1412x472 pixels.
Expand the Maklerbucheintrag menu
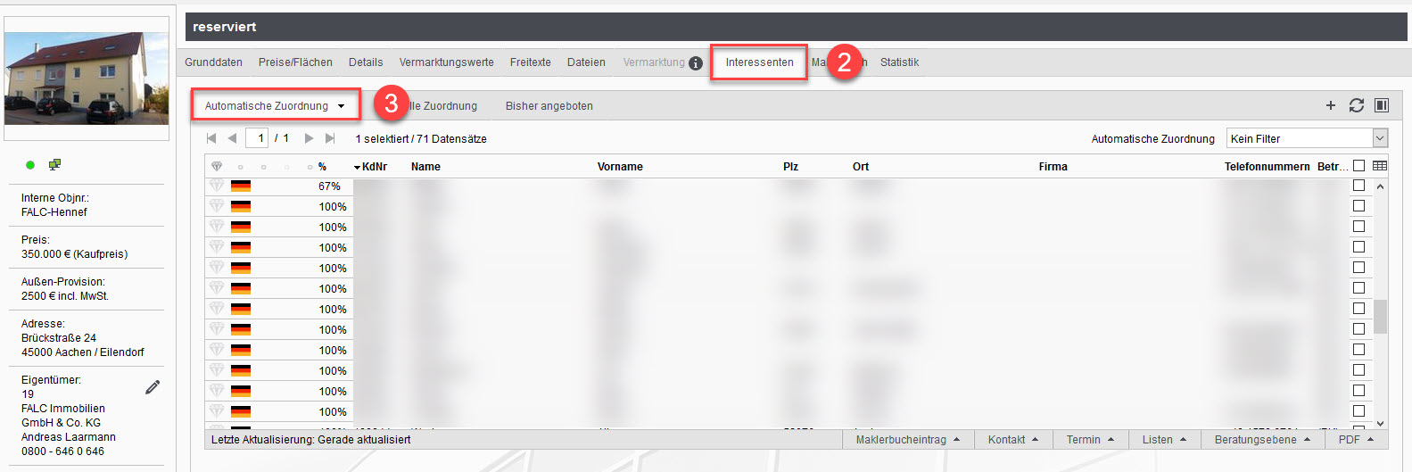coord(907,440)
